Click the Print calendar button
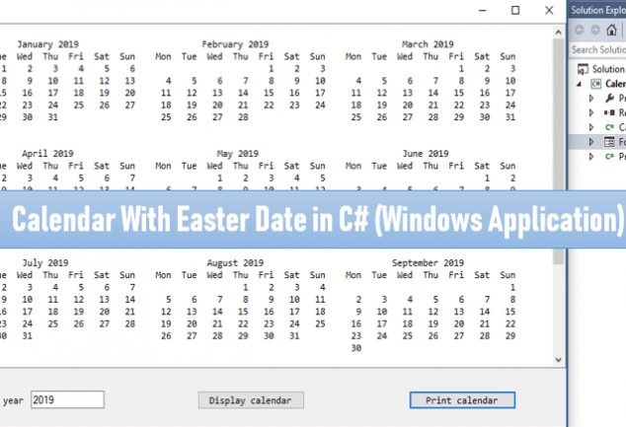This screenshot has height=427, width=626. 462,400
